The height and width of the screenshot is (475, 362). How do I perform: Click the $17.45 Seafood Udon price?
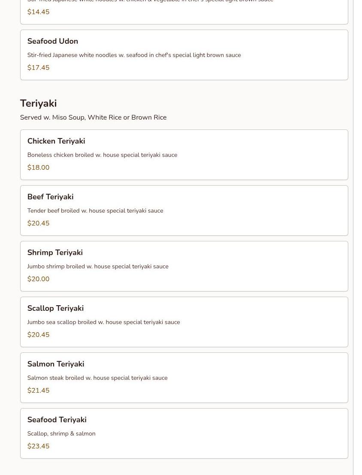click(x=38, y=68)
